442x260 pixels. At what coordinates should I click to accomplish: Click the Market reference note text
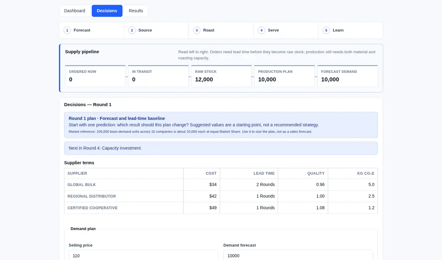(190, 131)
